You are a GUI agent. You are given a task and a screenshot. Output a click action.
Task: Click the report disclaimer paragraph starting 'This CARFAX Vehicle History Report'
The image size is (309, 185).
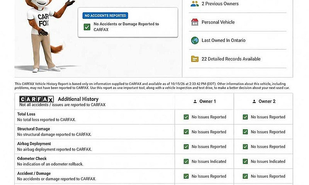click(152, 86)
